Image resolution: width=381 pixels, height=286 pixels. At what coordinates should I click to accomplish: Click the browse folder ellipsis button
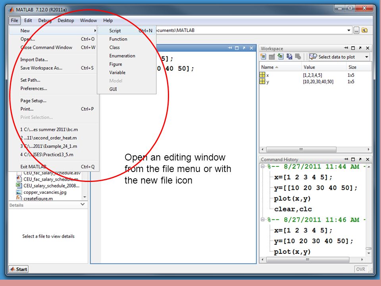pos(356,31)
